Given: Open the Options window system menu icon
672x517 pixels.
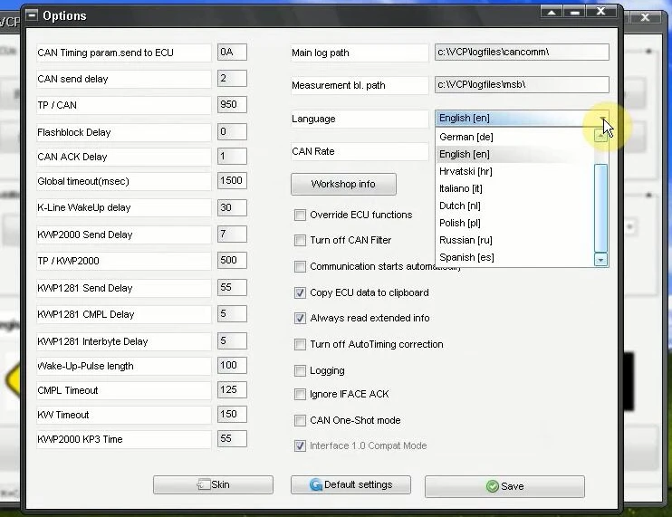Looking at the screenshot, I should (32, 15).
